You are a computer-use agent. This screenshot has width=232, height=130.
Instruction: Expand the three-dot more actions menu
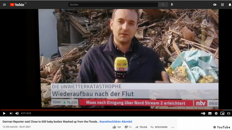tap(173, 127)
